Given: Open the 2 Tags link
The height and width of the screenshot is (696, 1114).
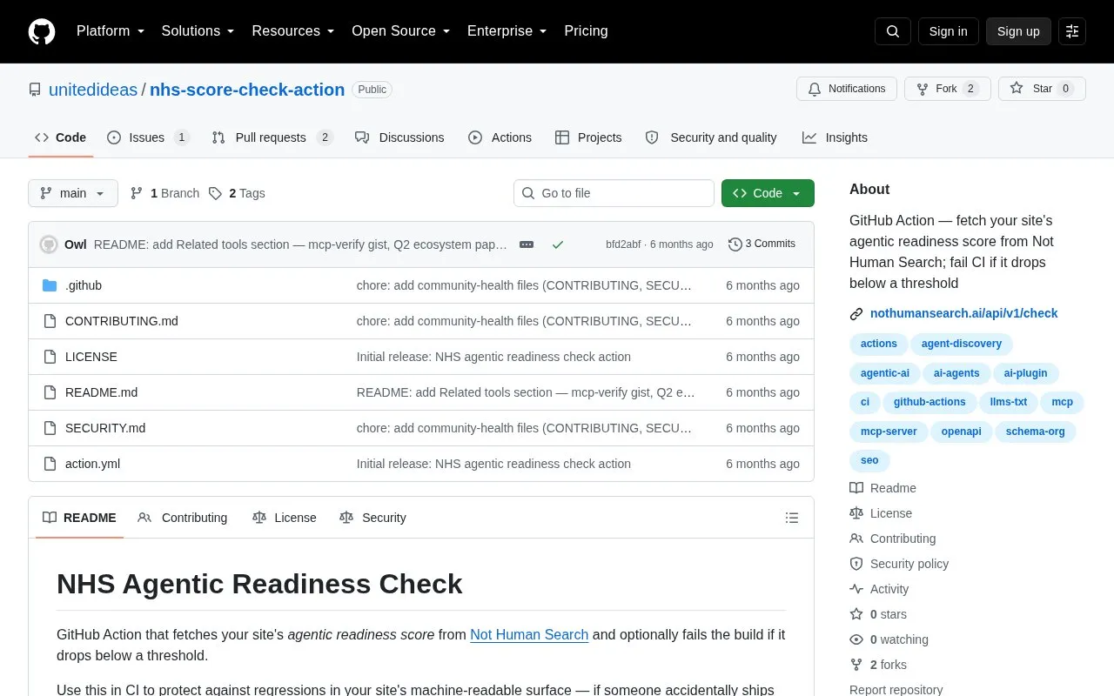Looking at the screenshot, I should (x=237, y=193).
